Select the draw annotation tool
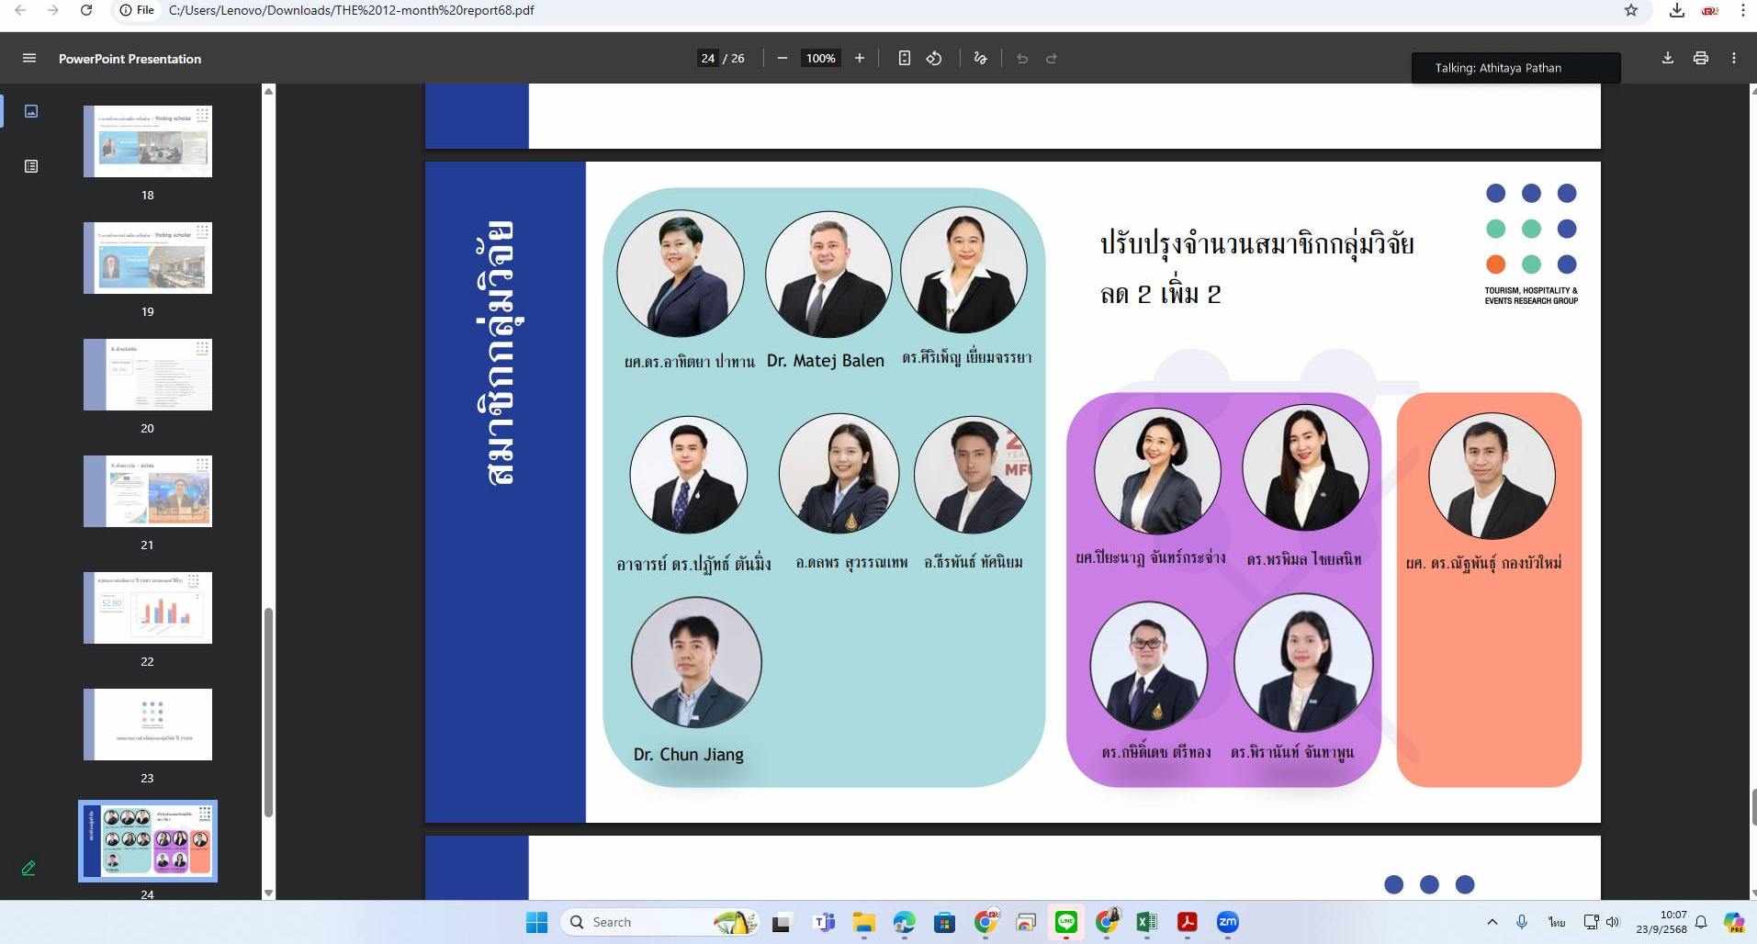The height and width of the screenshot is (944, 1757). 980,58
